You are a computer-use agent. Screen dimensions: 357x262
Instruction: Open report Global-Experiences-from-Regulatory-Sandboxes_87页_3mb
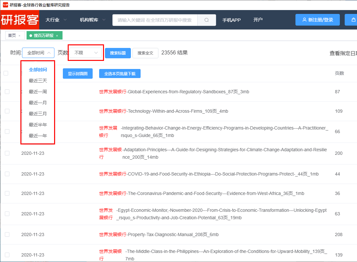[174, 92]
